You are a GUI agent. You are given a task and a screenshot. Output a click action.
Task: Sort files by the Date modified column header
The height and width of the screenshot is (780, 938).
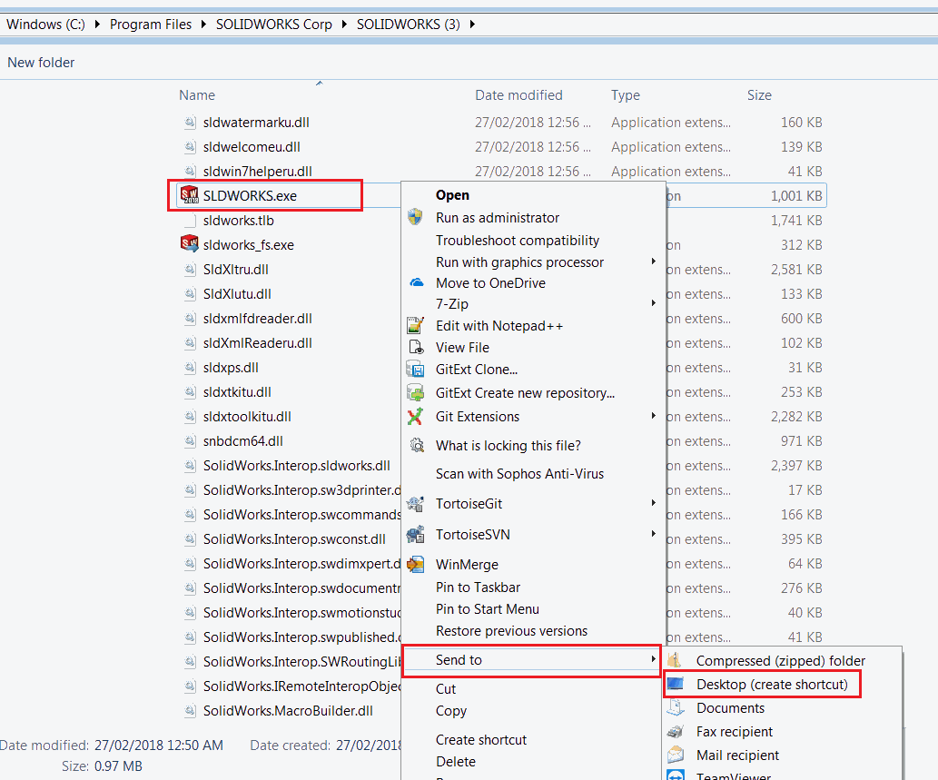518,95
